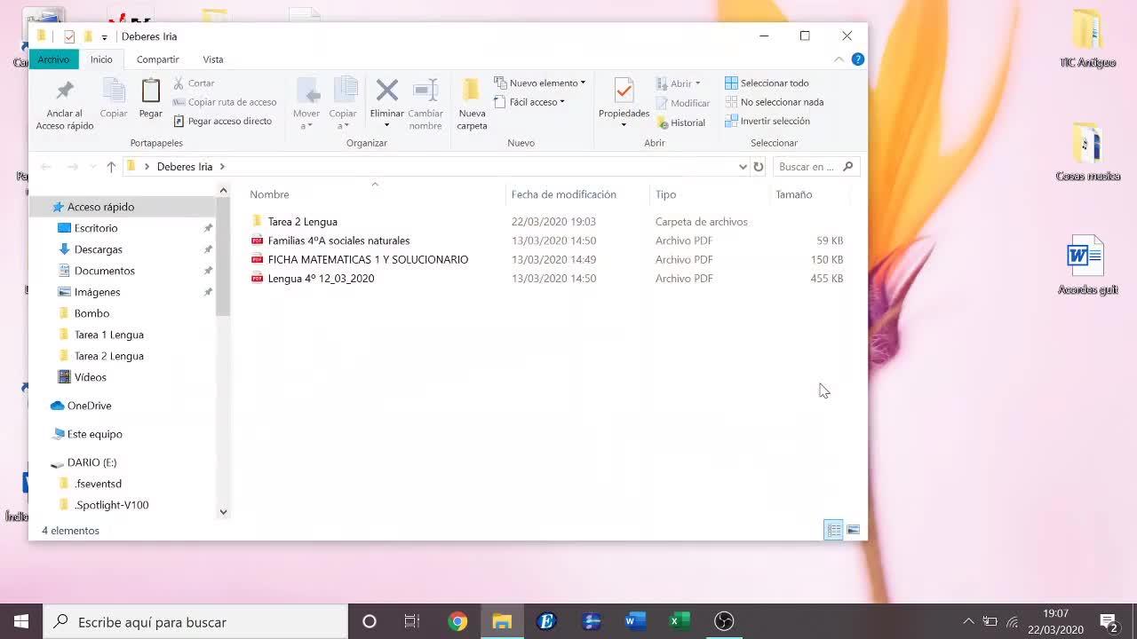Click Invertir selección
The image size is (1137, 639).
[767, 121]
